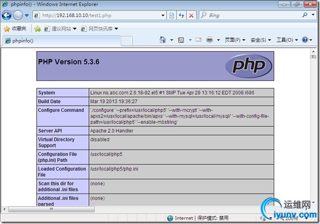Click the Server API label

(x=50, y=131)
